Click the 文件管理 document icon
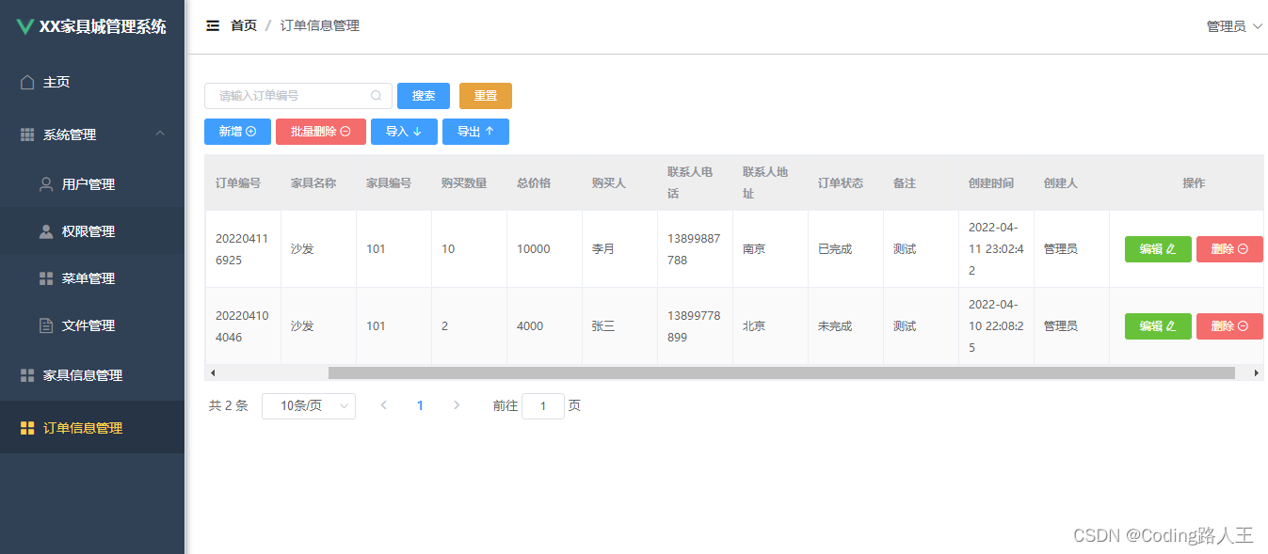Screen dimensions: 1268x554 [x=46, y=325]
